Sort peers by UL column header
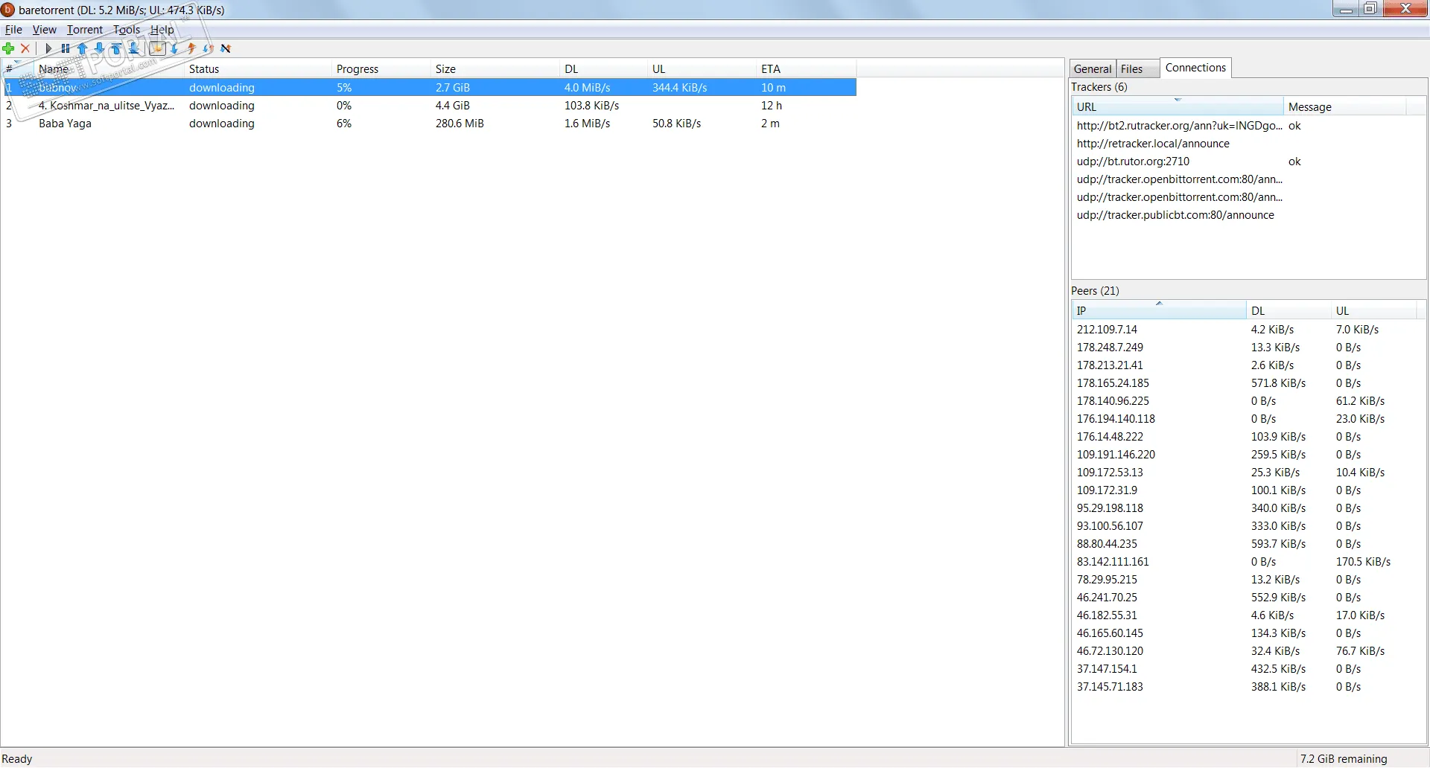1430x768 pixels. click(x=1373, y=310)
